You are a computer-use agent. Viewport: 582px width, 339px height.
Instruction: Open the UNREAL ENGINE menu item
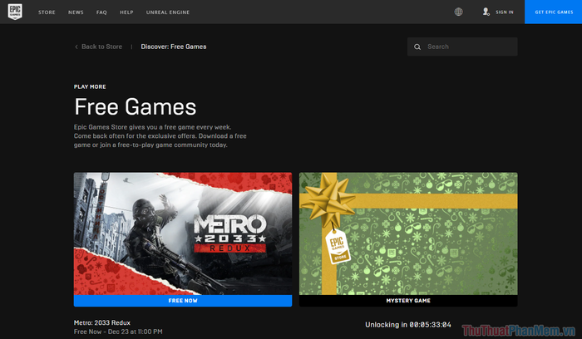pyautogui.click(x=168, y=12)
